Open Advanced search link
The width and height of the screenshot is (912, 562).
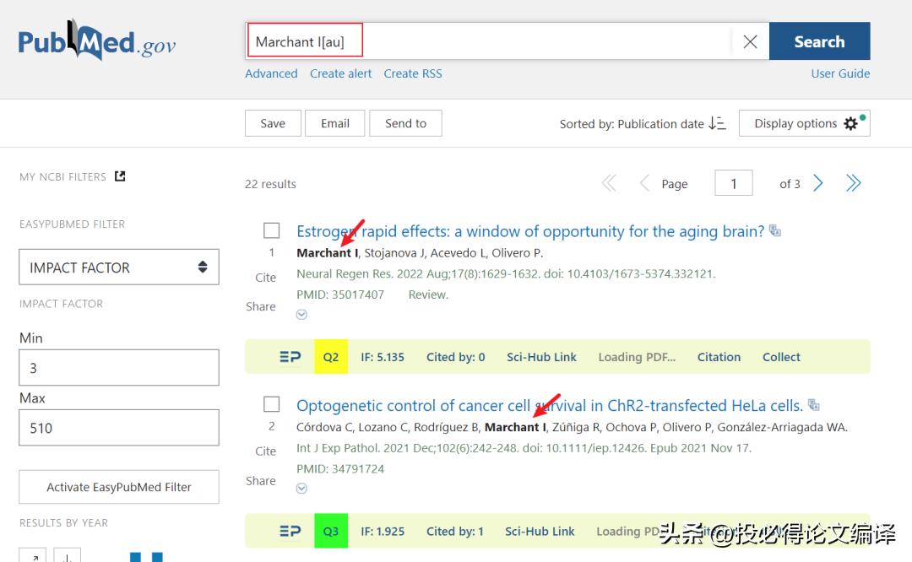(271, 73)
